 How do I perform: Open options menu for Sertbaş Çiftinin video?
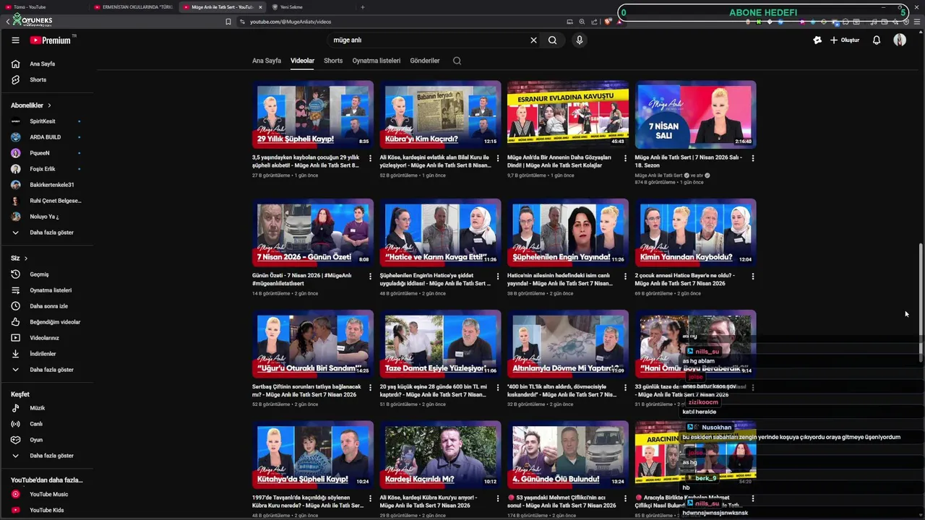370,388
